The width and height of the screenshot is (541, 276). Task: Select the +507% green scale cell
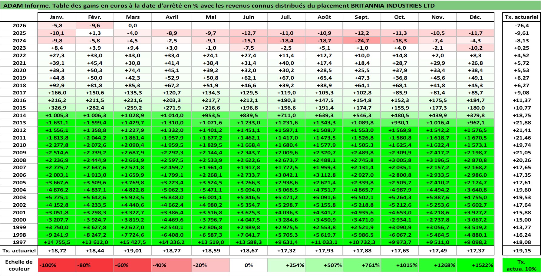click(324, 265)
